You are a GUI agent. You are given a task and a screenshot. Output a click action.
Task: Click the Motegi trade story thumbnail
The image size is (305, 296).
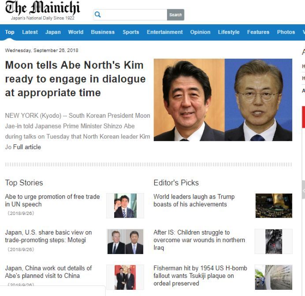point(125,241)
